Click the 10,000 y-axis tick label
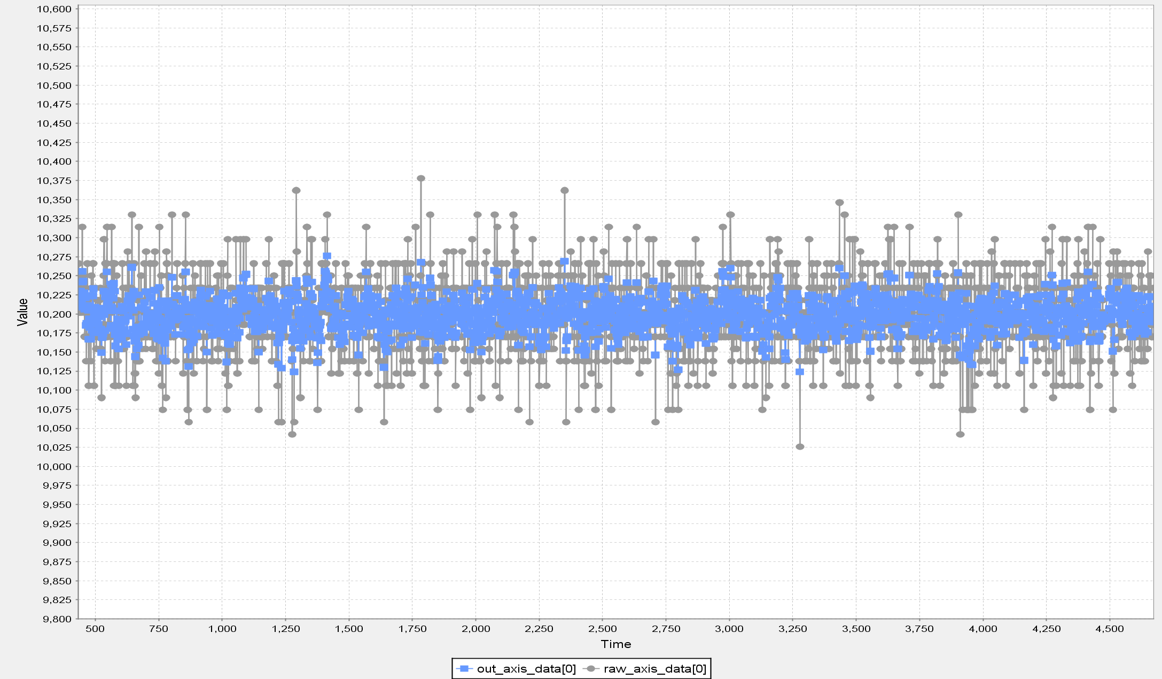Screen dimensions: 1162x679 click(x=54, y=467)
